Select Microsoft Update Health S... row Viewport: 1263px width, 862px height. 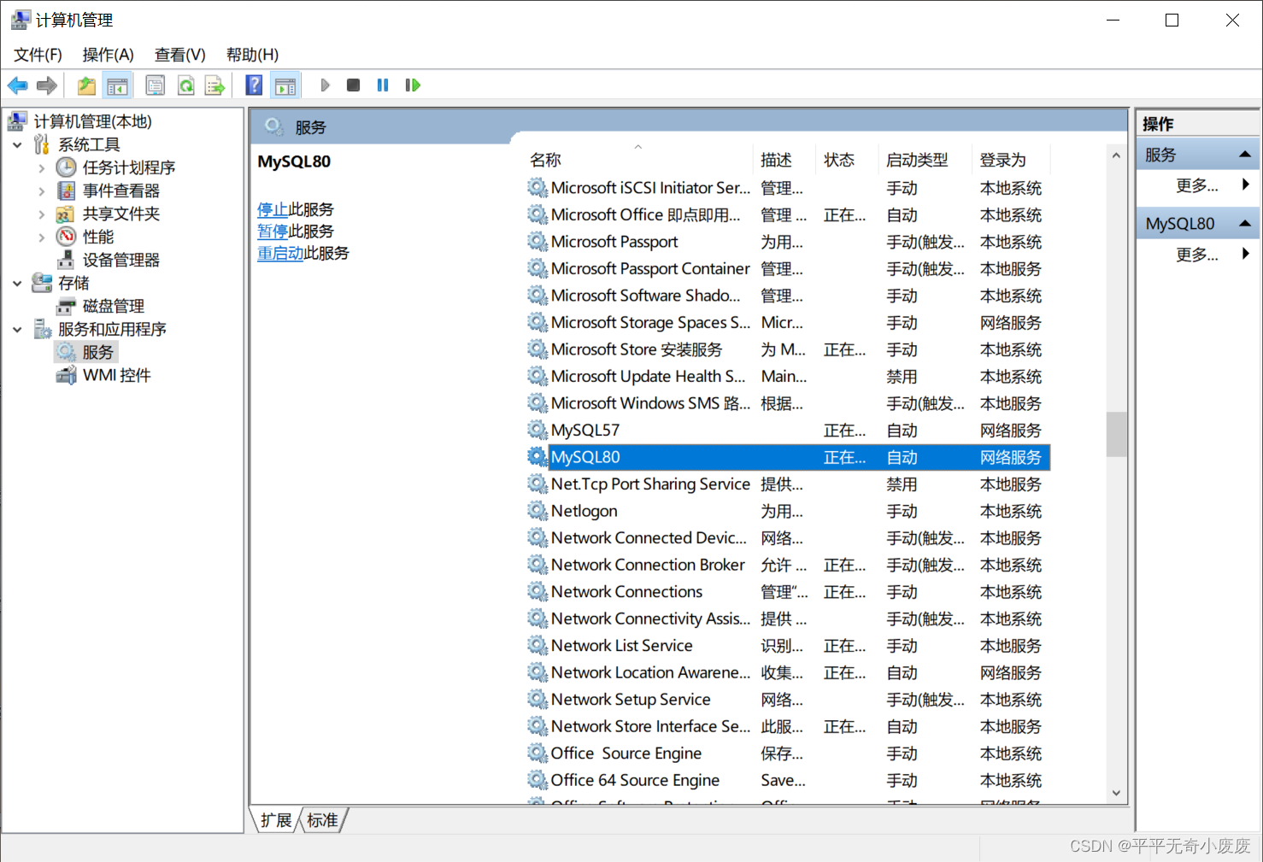tap(788, 377)
